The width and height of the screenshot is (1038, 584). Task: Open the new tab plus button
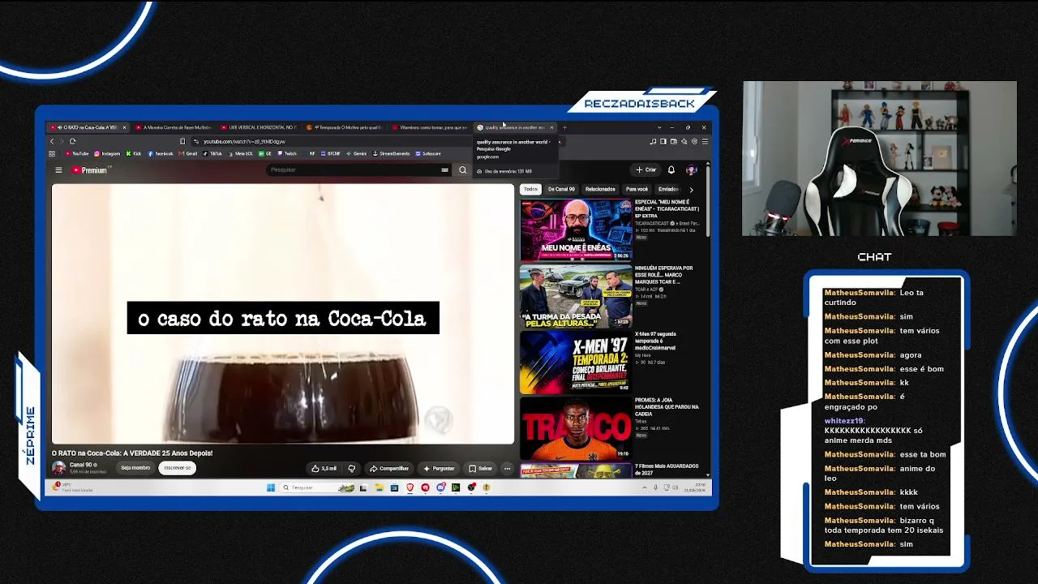(564, 127)
